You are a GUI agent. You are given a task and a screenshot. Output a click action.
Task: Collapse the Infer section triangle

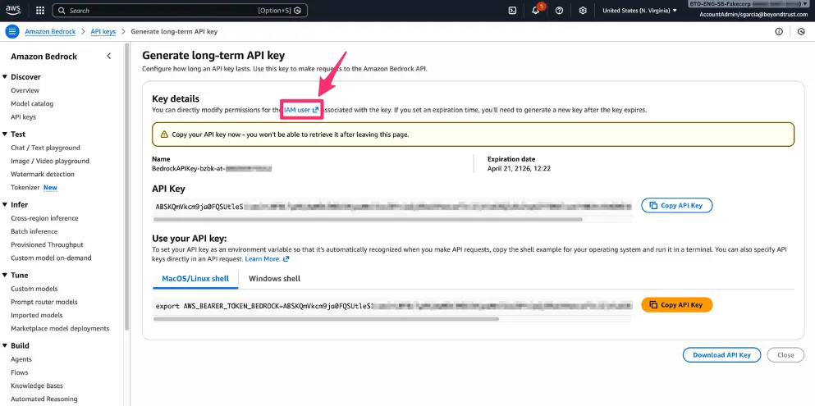click(5, 204)
